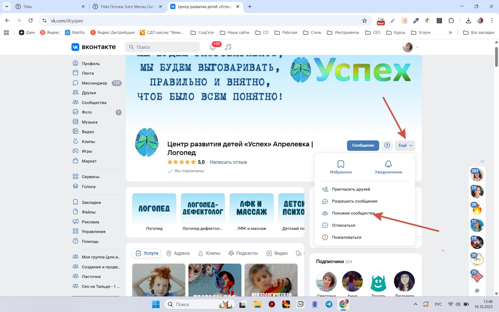Viewport: 499px width, 312px height.
Task: Switch to the Клипы tab
Action: (209, 253)
